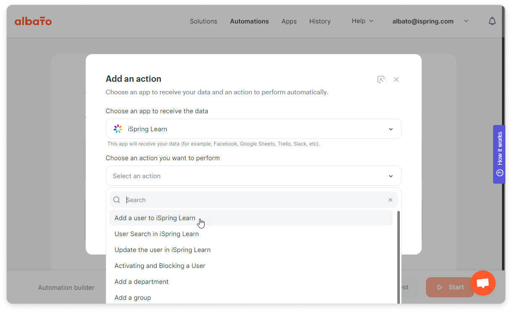Viewport: 512px width, 312px height.
Task: Click the Albato logo
Action: tap(33, 21)
